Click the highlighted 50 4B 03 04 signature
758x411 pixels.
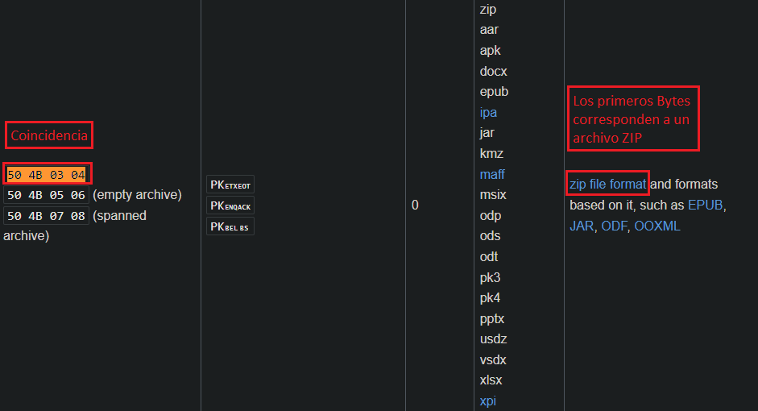pos(46,174)
